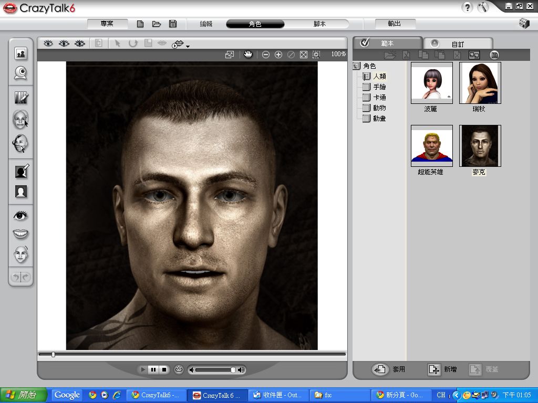
Task: Open the import image tool
Action: click(21, 53)
